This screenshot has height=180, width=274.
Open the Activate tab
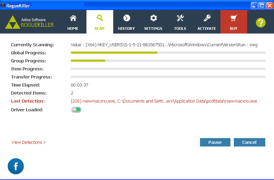click(207, 22)
